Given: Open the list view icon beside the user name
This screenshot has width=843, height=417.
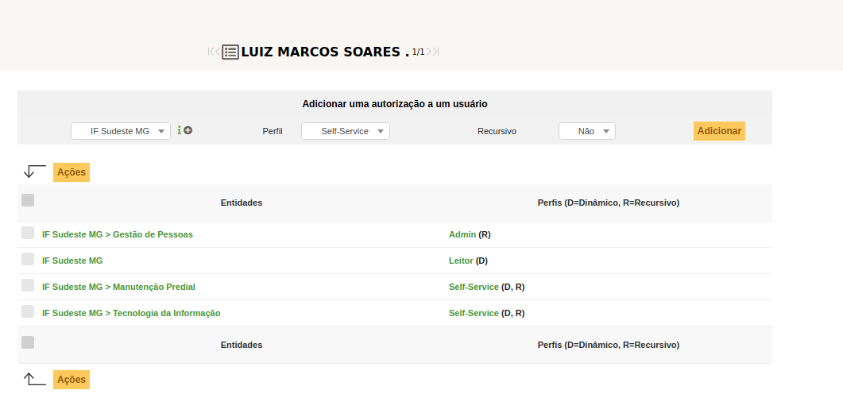Looking at the screenshot, I should [230, 52].
